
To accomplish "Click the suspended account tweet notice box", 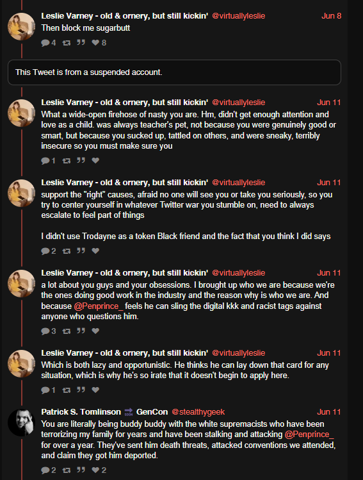I will pyautogui.click(x=174, y=72).
